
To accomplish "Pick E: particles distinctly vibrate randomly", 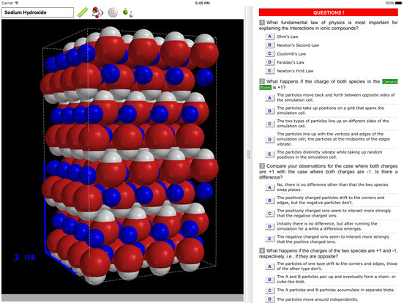I will [x=269, y=154].
